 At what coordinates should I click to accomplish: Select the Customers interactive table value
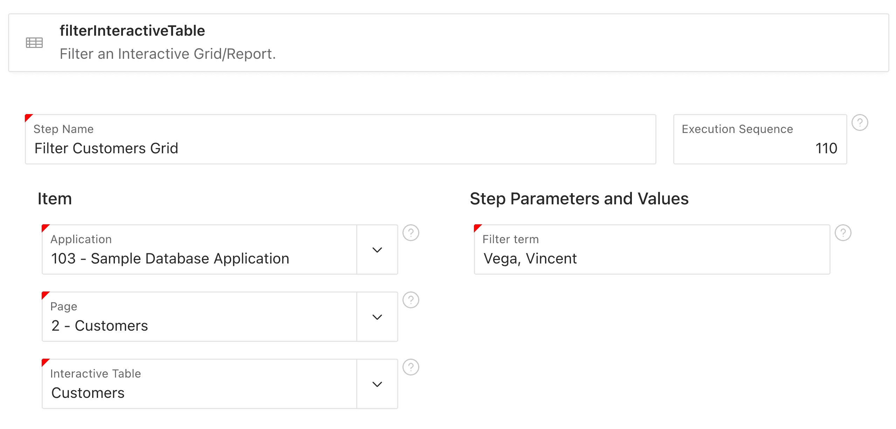click(88, 393)
